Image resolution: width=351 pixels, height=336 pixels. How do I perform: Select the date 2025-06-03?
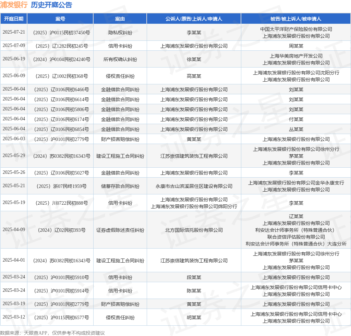(14, 139)
